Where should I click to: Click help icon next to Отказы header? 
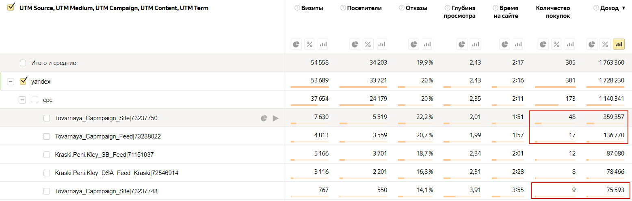point(401,8)
